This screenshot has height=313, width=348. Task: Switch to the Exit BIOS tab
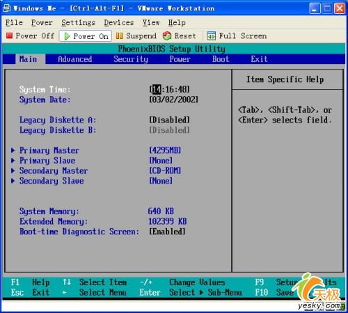point(259,59)
